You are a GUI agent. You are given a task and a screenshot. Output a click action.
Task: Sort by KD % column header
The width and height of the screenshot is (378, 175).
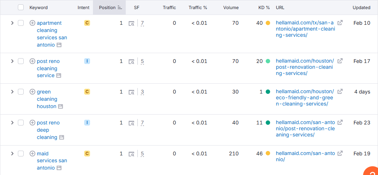click(264, 8)
